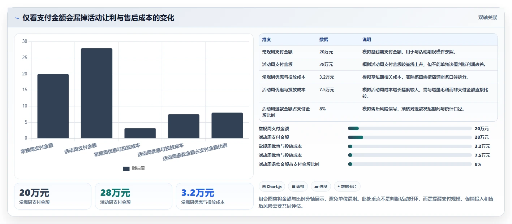Click the y-axis label 30

(25, 41)
